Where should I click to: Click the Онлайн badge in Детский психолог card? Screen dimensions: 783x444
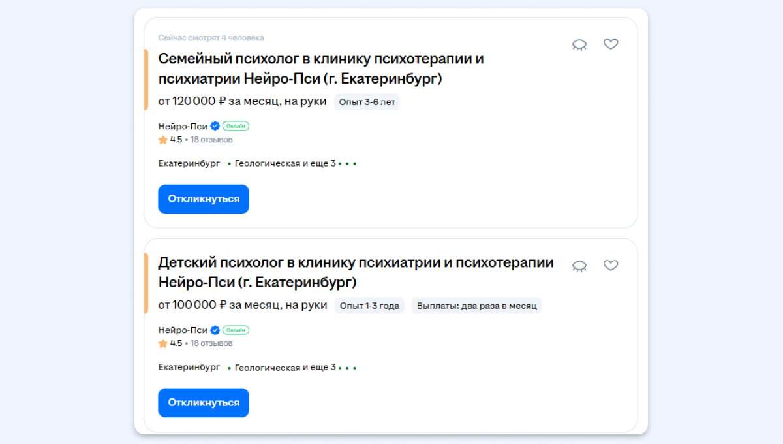(236, 330)
